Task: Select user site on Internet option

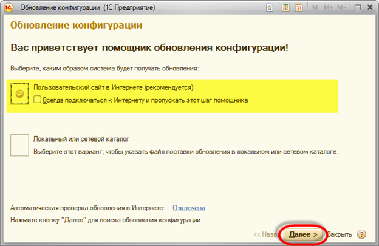Action: pyautogui.click(x=19, y=94)
